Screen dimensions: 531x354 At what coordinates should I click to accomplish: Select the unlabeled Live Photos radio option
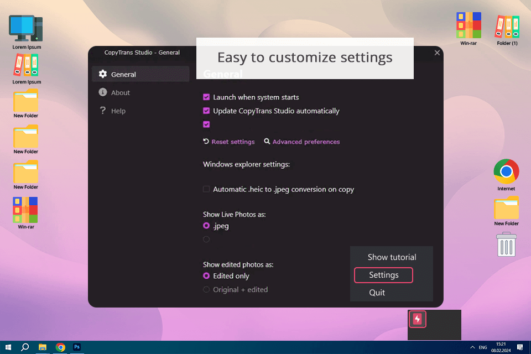coord(206,239)
